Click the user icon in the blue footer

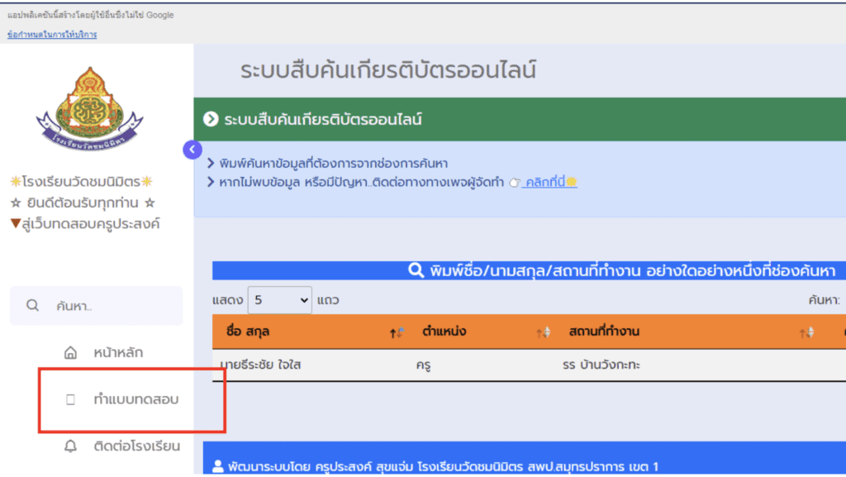(218, 467)
